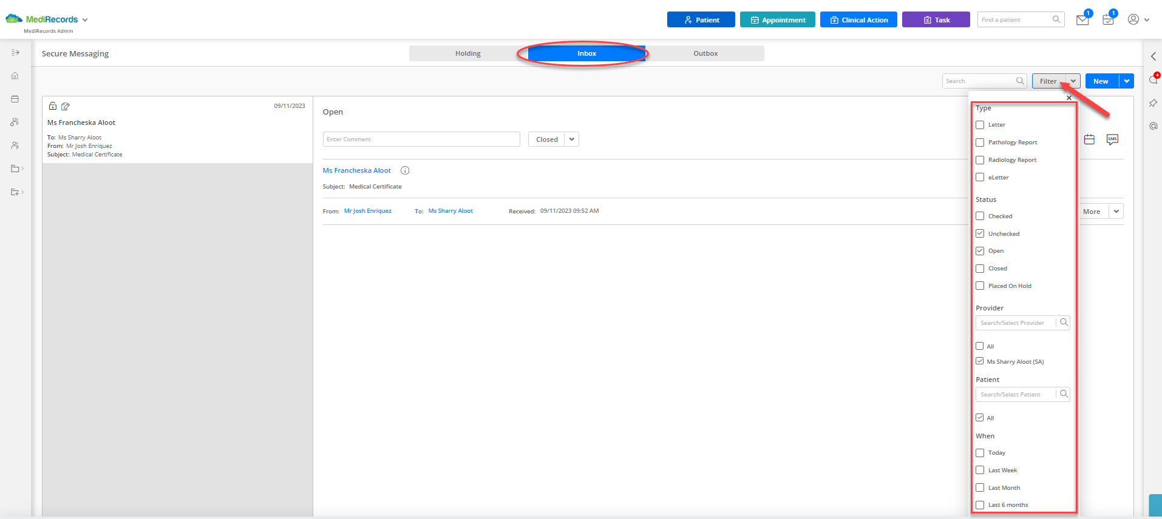Uncheck Ms Sharry Aloot (SA) provider
This screenshot has height=519, width=1162.
pyautogui.click(x=979, y=361)
